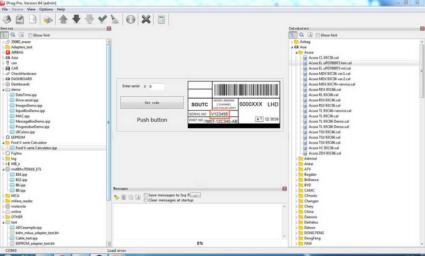The height and width of the screenshot is (256, 425).
Task: Click tree view icon in Calculators panel
Action: pyautogui.click(x=293, y=35)
